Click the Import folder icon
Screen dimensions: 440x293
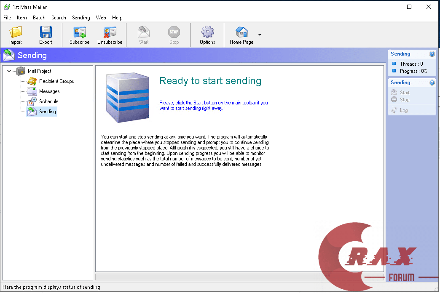coord(16,32)
